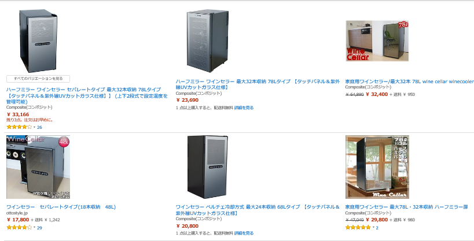Open the 2 reviews for the ¥29,800 cellar

[377, 228]
